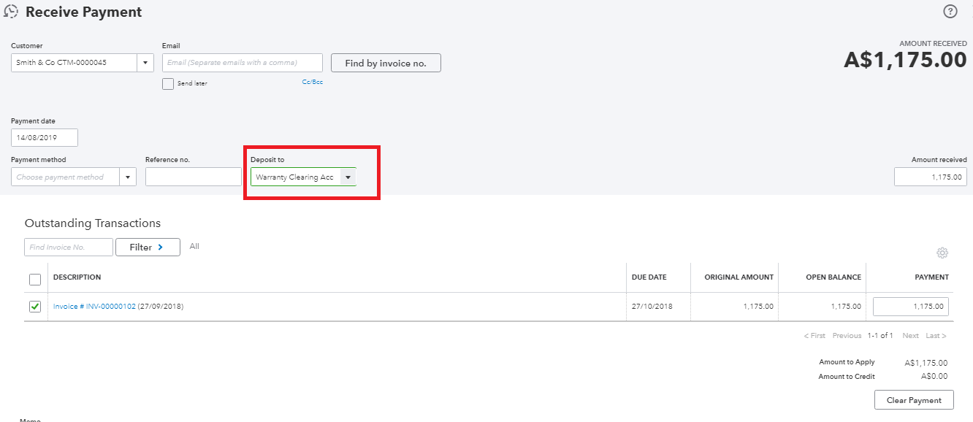The image size is (973, 422).
Task: Click the Customer name field
Action: click(x=74, y=63)
